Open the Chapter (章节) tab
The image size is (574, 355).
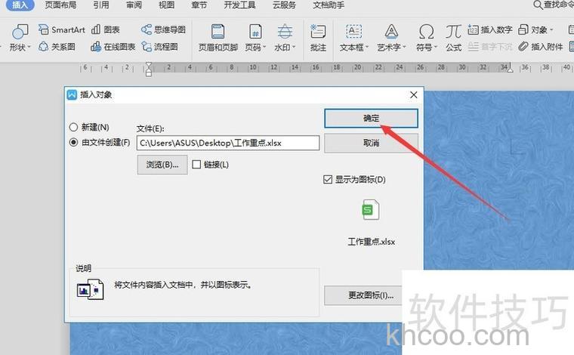coord(199,5)
